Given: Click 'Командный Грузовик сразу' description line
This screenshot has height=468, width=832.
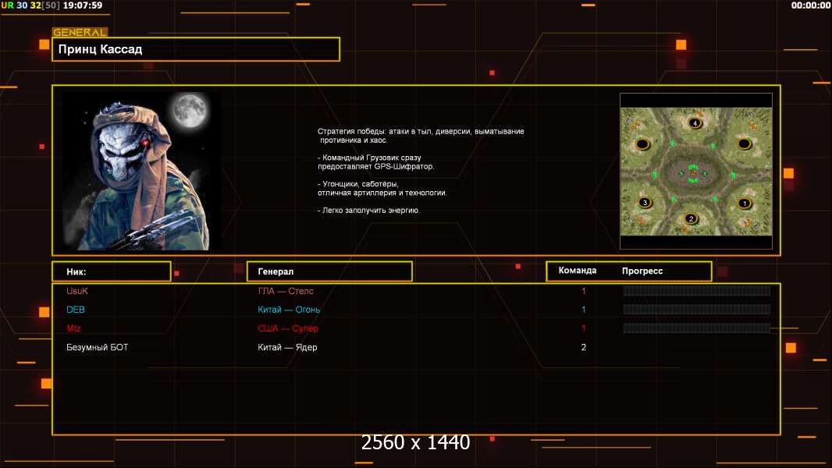Looking at the screenshot, I should 369,158.
